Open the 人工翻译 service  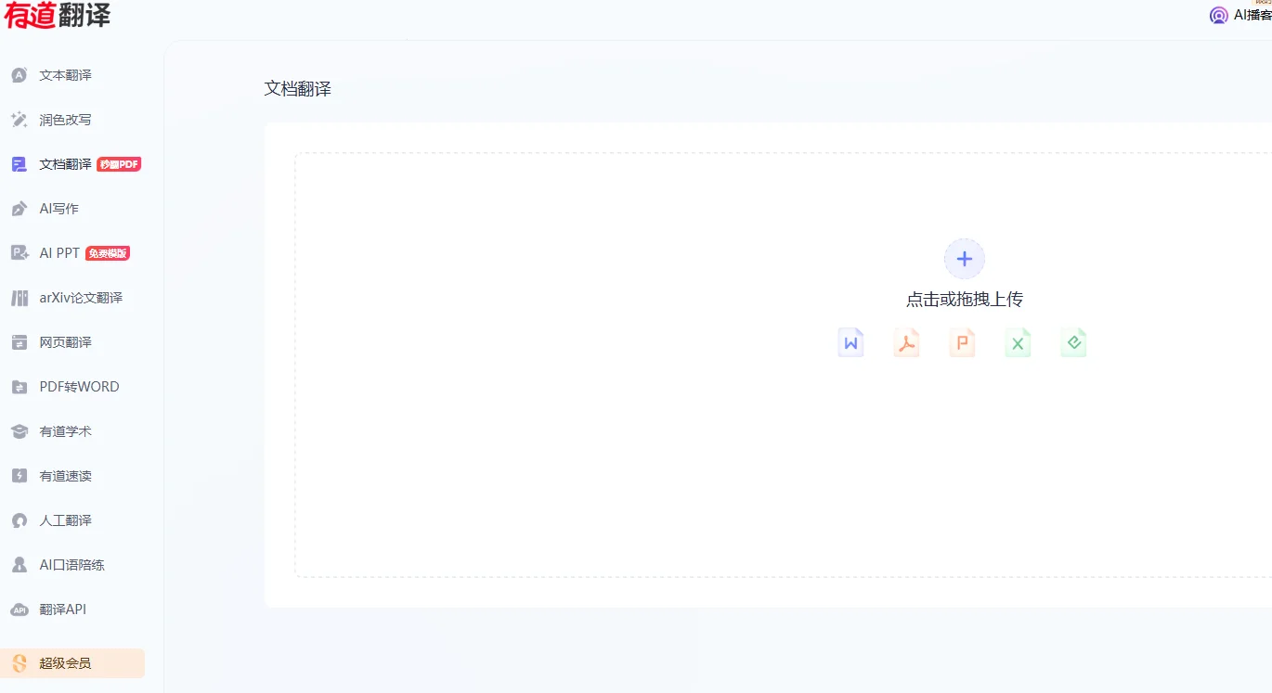tap(65, 520)
